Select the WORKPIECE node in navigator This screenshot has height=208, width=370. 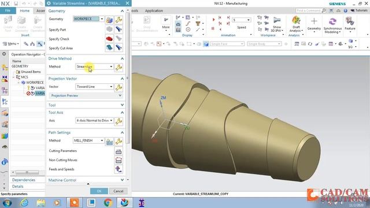pos(35,82)
